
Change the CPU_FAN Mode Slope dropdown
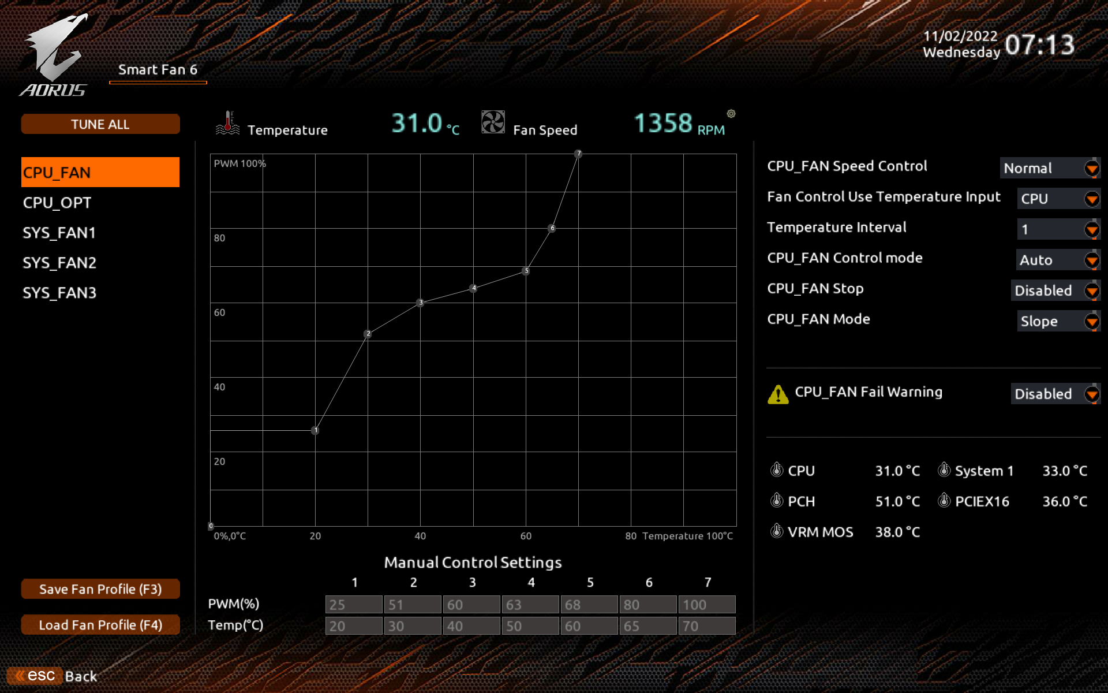click(x=1058, y=321)
